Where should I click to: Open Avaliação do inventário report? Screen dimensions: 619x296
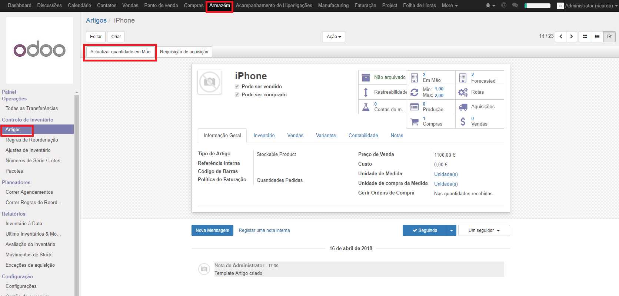30,244
